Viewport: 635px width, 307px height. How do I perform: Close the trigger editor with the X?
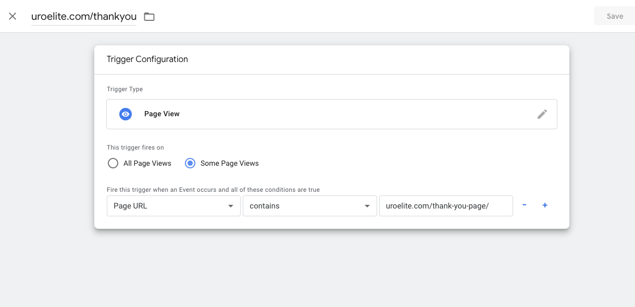13,16
